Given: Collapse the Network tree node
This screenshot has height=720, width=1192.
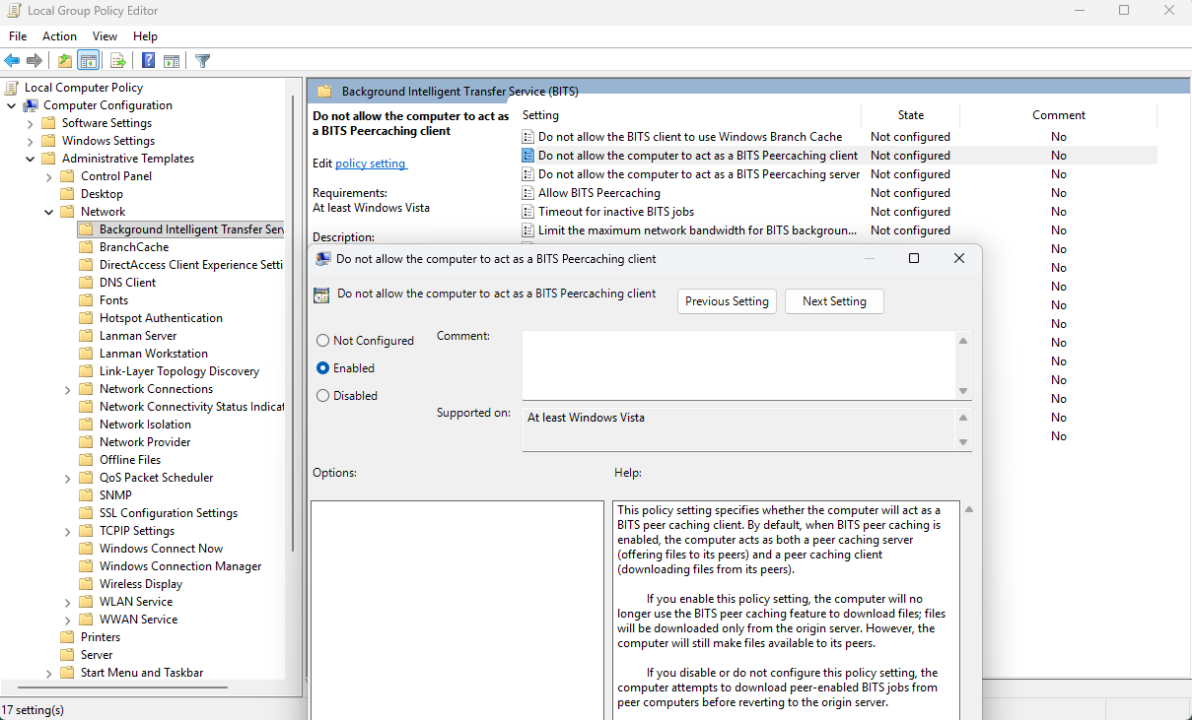Looking at the screenshot, I should 48,212.
